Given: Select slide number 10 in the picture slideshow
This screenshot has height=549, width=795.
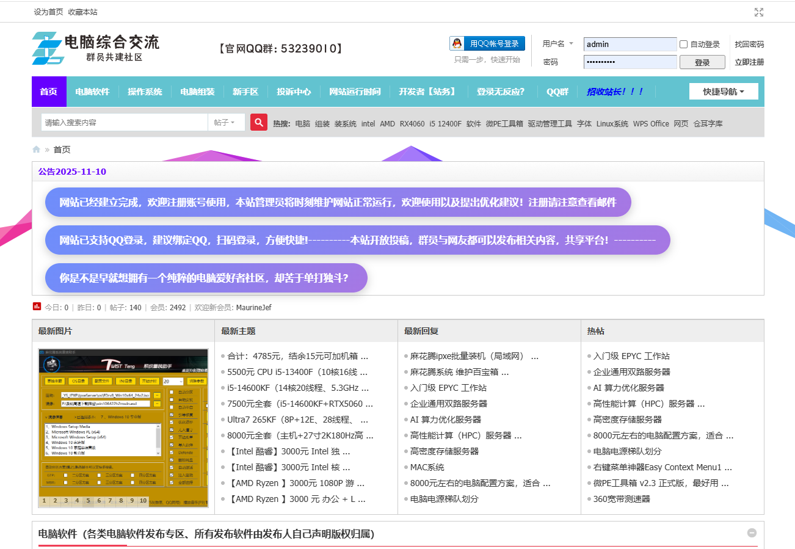Looking at the screenshot, I should (143, 501).
